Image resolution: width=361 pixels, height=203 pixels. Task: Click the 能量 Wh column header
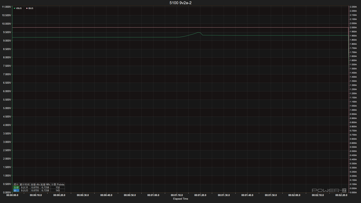click(45, 185)
